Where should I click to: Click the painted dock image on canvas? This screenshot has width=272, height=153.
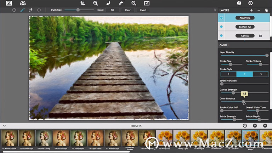coord(109,68)
